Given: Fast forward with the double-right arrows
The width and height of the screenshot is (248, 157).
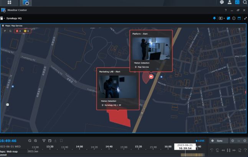Looking at the screenshot, I should pos(234,150).
